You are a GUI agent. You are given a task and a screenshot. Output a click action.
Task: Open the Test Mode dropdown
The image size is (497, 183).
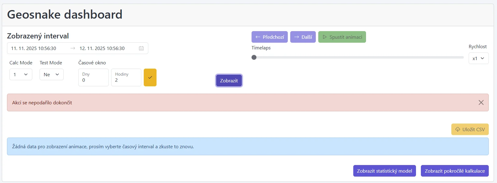coord(51,74)
